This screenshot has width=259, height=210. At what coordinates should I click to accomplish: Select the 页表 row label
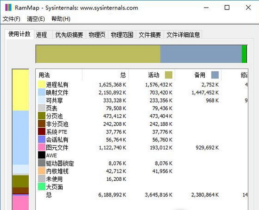(x=51, y=109)
